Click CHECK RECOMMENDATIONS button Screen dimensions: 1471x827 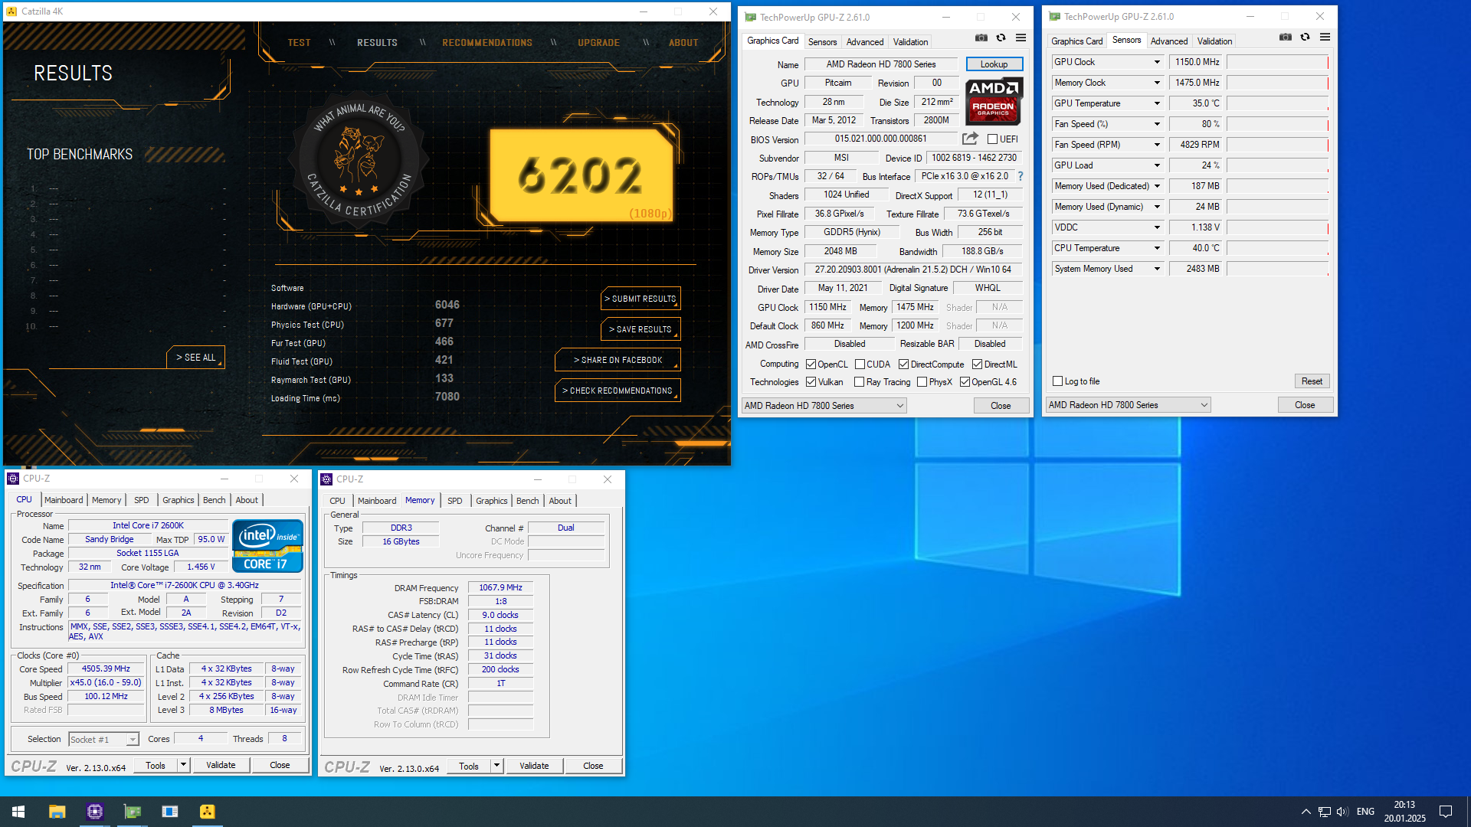pyautogui.click(x=618, y=391)
